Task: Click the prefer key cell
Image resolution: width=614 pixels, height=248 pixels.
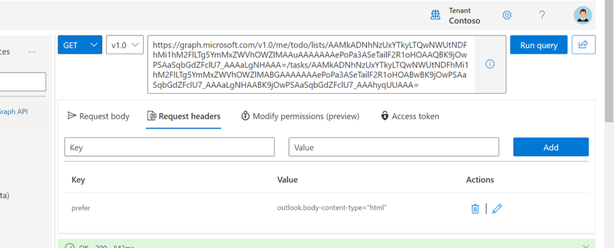Action: point(81,208)
